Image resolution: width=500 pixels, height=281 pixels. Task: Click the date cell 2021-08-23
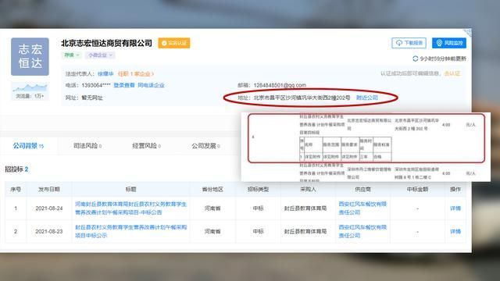(49, 232)
